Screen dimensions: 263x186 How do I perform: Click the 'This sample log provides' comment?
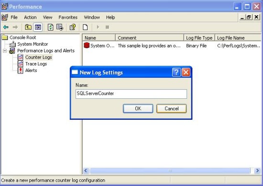pyautogui.click(x=149, y=46)
